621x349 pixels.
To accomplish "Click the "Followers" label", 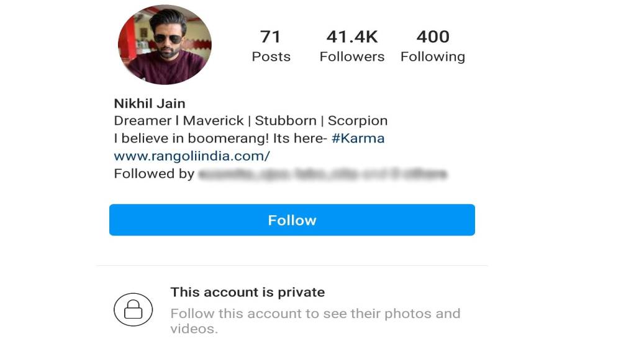I will pyautogui.click(x=352, y=57).
